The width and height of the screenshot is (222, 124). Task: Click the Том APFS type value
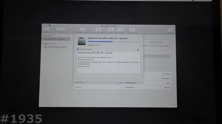point(166,74)
